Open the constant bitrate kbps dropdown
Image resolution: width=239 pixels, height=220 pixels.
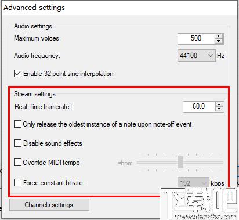click(193, 183)
